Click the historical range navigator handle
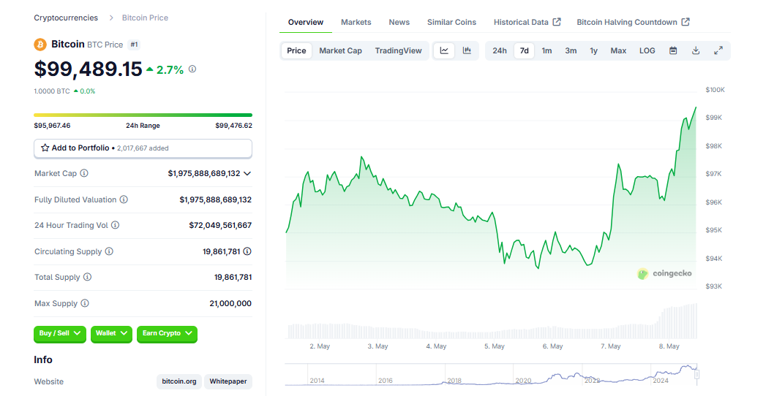This screenshot has height=396, width=774. click(x=696, y=374)
